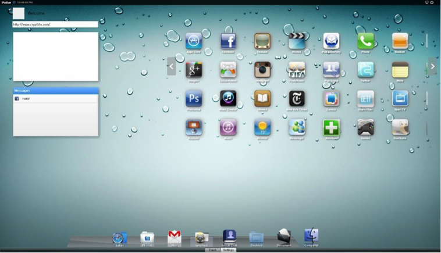
Task: Open the Apps Store icon
Action: [x=194, y=41]
